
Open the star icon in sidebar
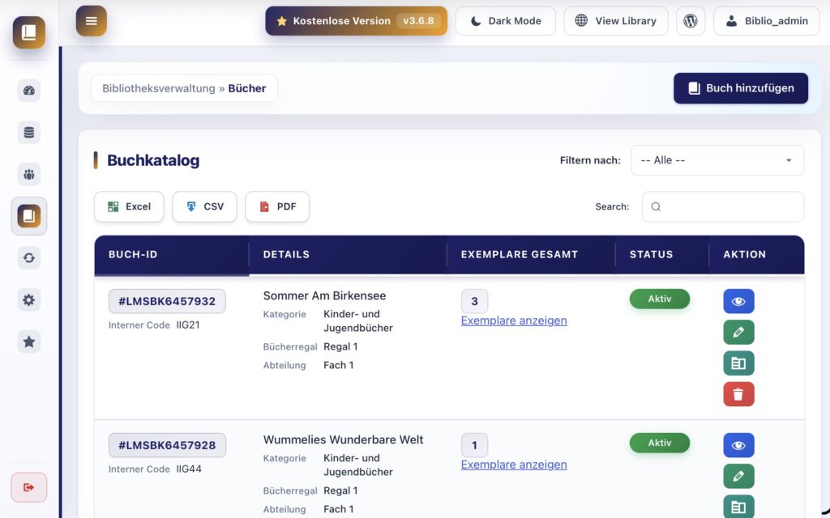29,342
